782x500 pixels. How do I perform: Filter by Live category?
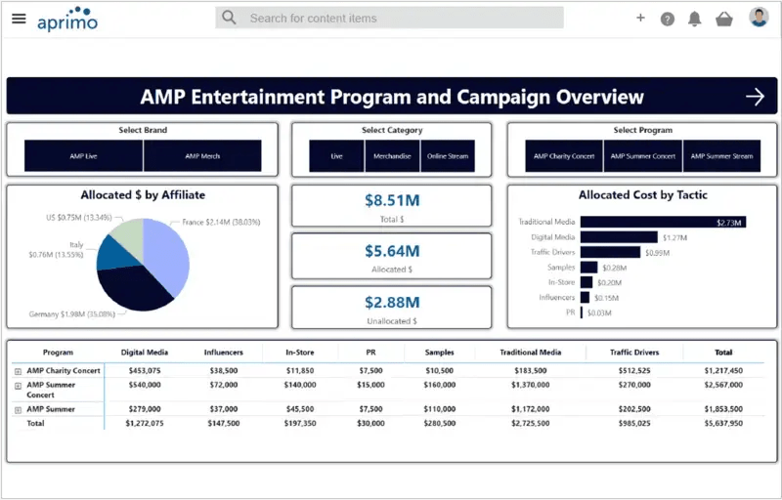(x=336, y=156)
